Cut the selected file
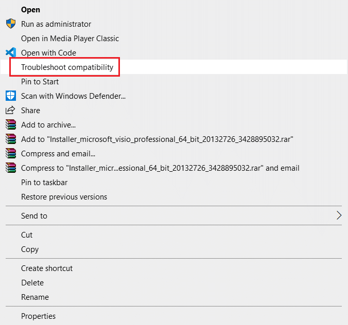The width and height of the screenshot is (348, 325). [x=27, y=235]
